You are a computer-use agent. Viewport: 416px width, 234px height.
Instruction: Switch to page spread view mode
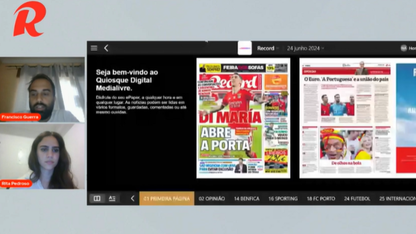point(97,198)
